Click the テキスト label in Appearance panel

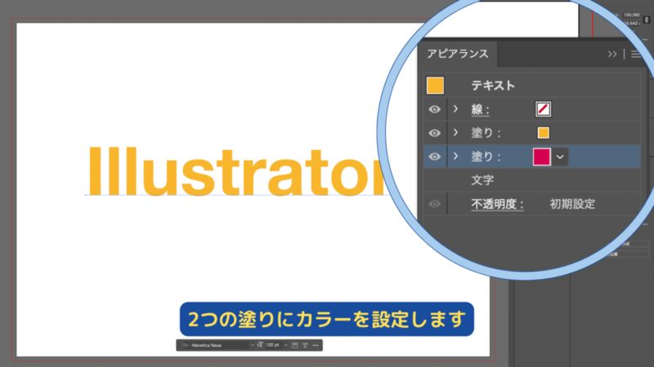point(493,86)
